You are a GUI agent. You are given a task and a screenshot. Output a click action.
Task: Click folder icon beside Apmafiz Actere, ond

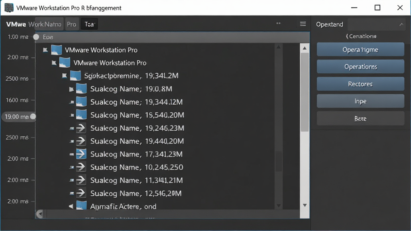coord(81,206)
